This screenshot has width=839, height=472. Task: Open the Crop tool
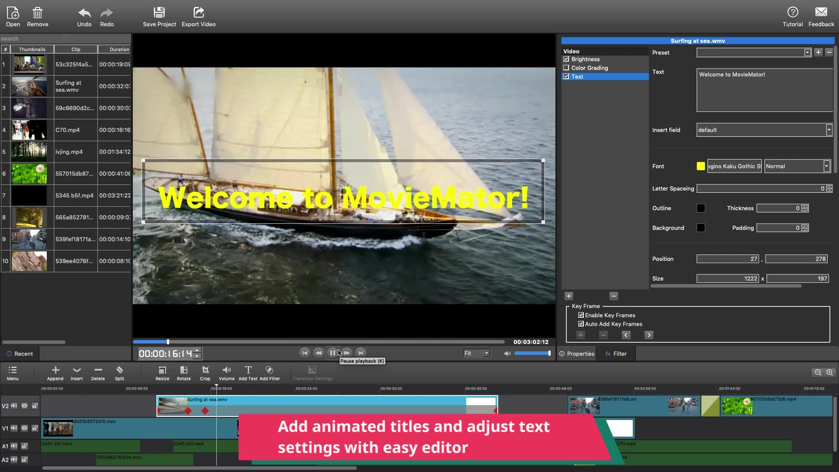coord(205,371)
